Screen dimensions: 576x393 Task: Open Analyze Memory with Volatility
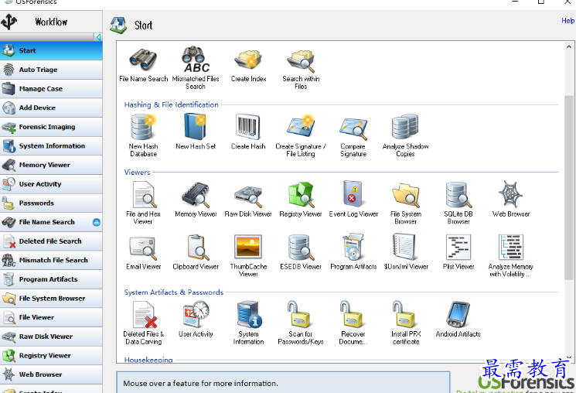[510, 247]
